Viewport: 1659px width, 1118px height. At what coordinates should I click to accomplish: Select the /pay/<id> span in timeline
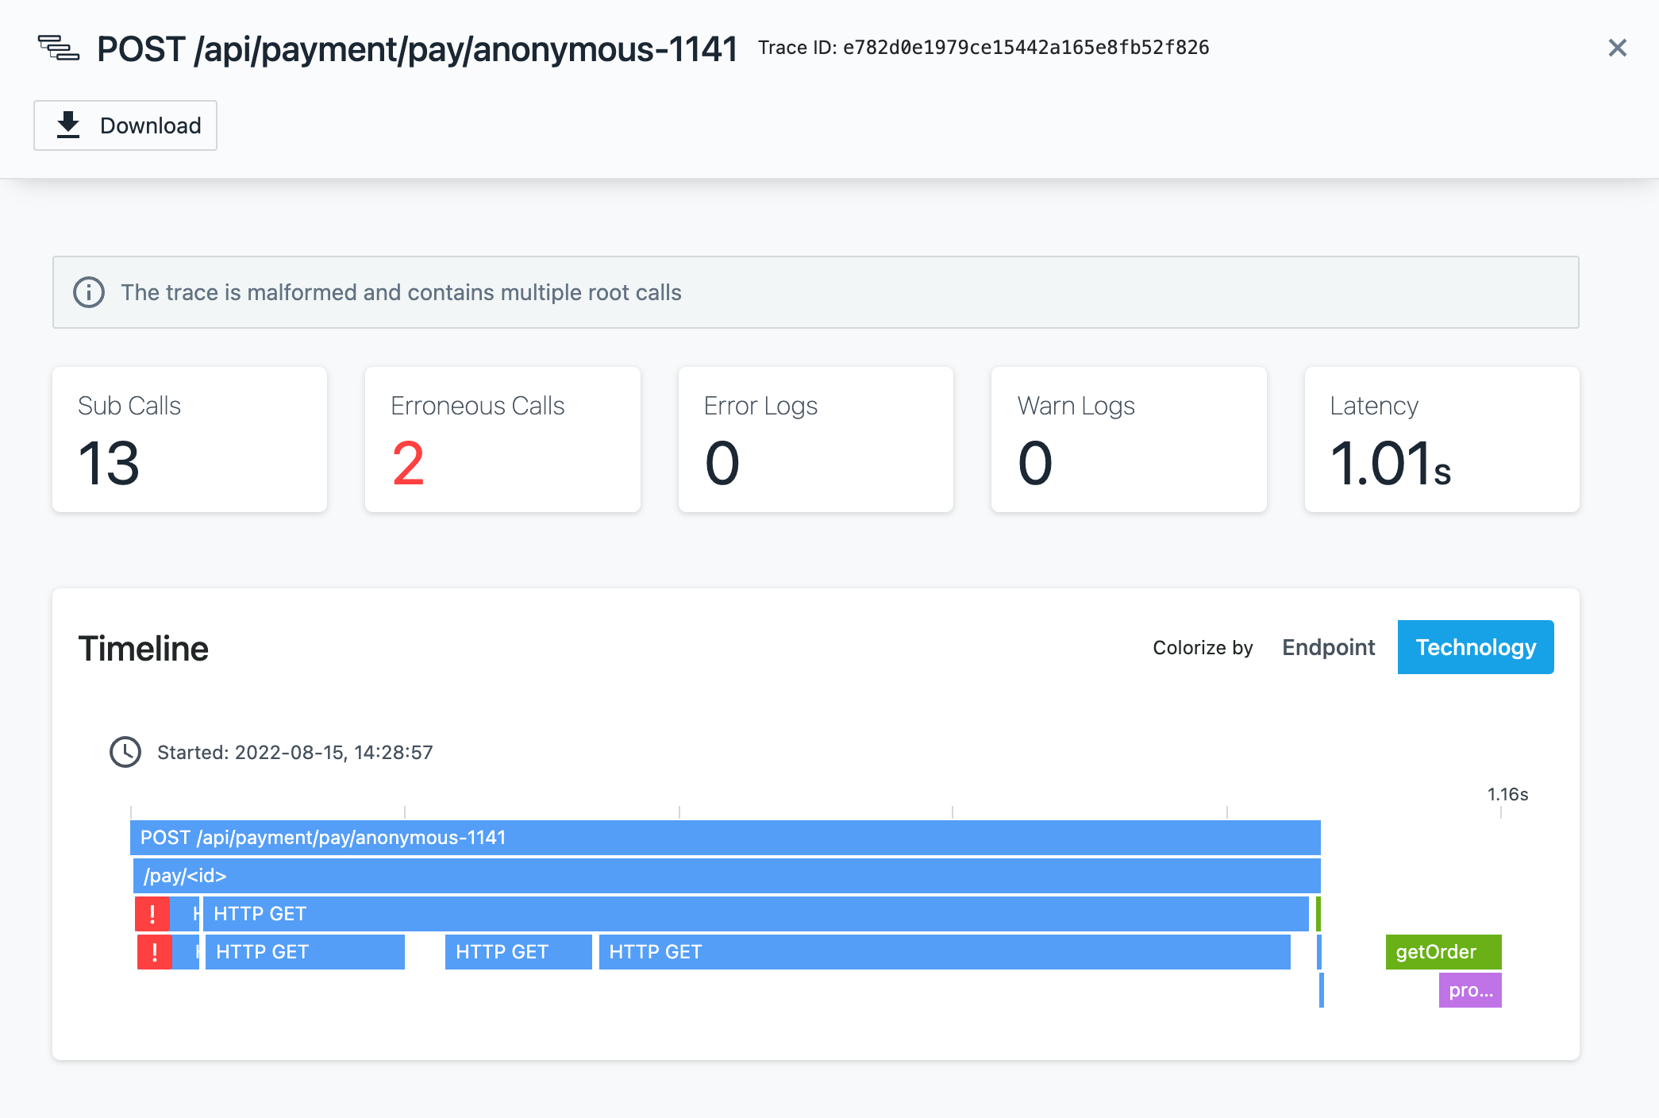727,876
